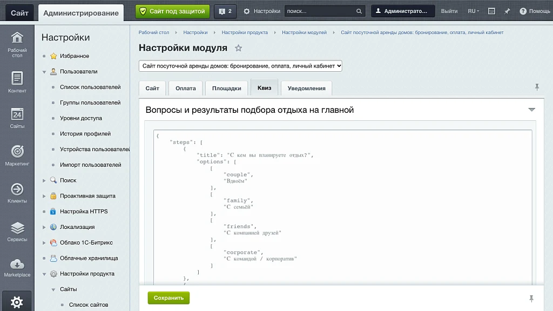Open the notifications counter showing 2
The height and width of the screenshot is (311, 553).
(x=225, y=11)
